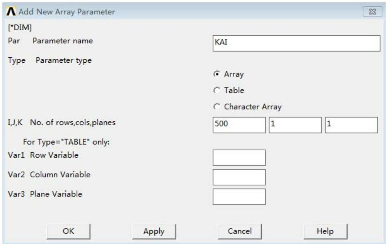Click the Var1 Row Variable text box
The height and width of the screenshot is (244, 390).
tap(239, 158)
